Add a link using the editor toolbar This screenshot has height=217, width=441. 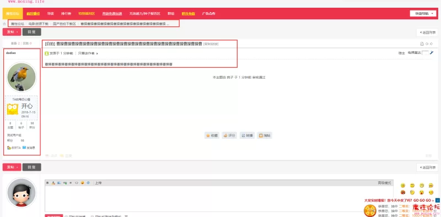point(65,183)
